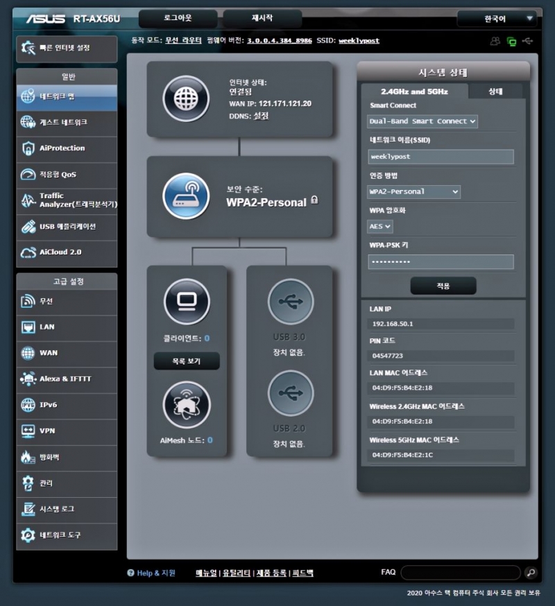Screen dimensions: 555x606
Task: Click the 재시작 (Reboot) button
Action: coord(262,18)
